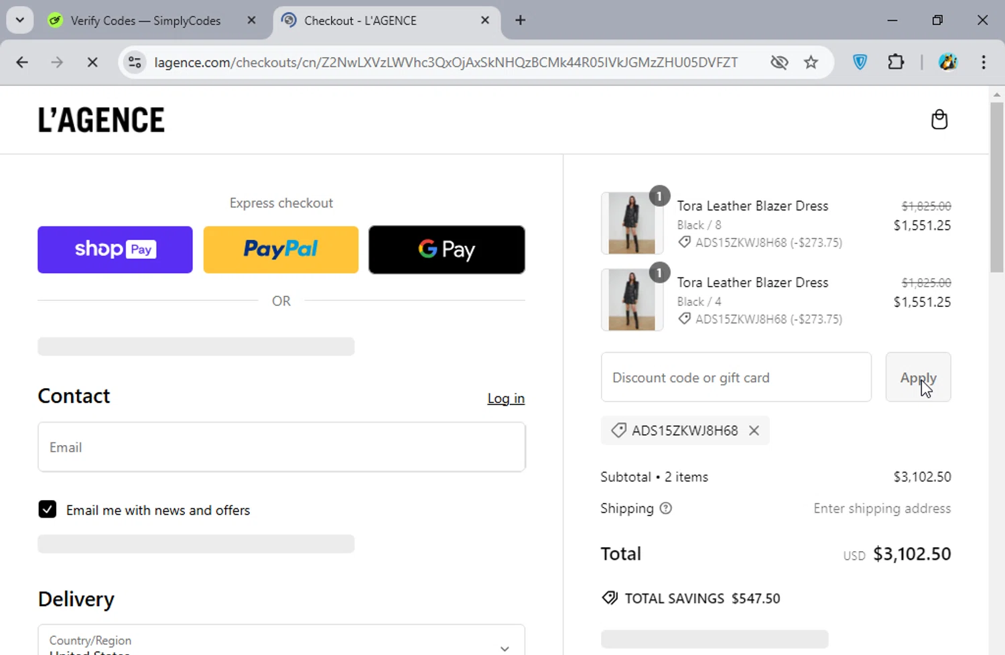Click the Apply discount button
The width and height of the screenshot is (1005, 655).
(918, 377)
